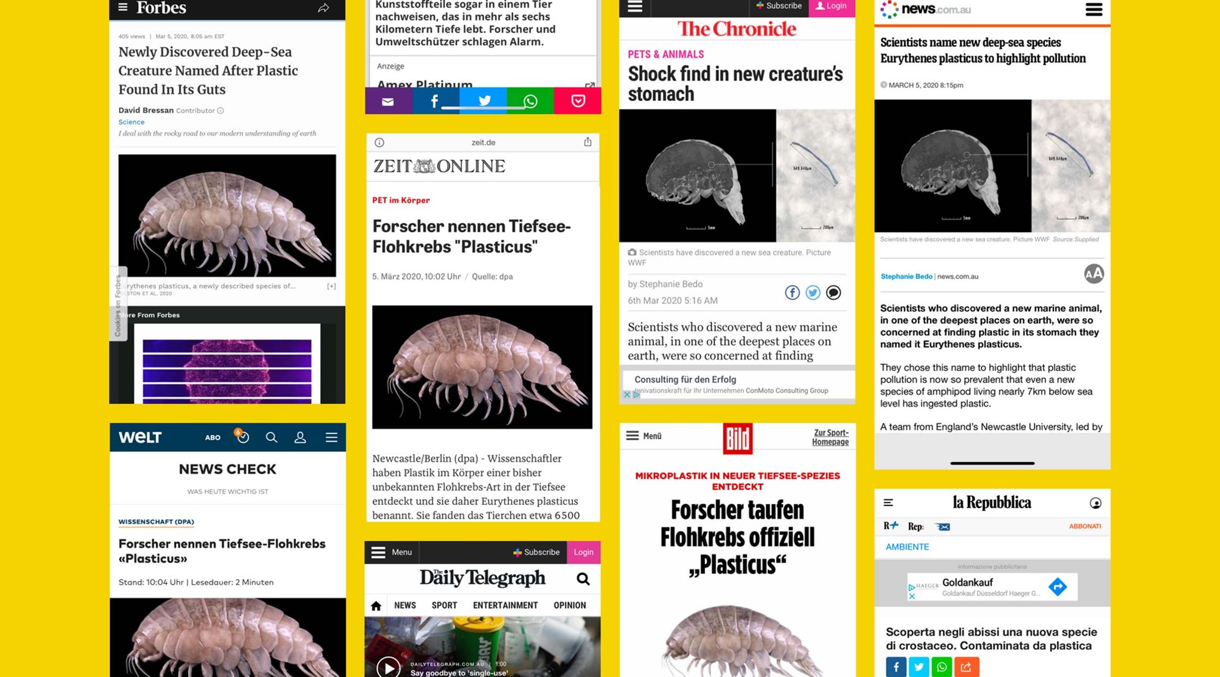This screenshot has width=1220, height=677.
Task: Open WELT user account icon
Action: [x=300, y=438]
